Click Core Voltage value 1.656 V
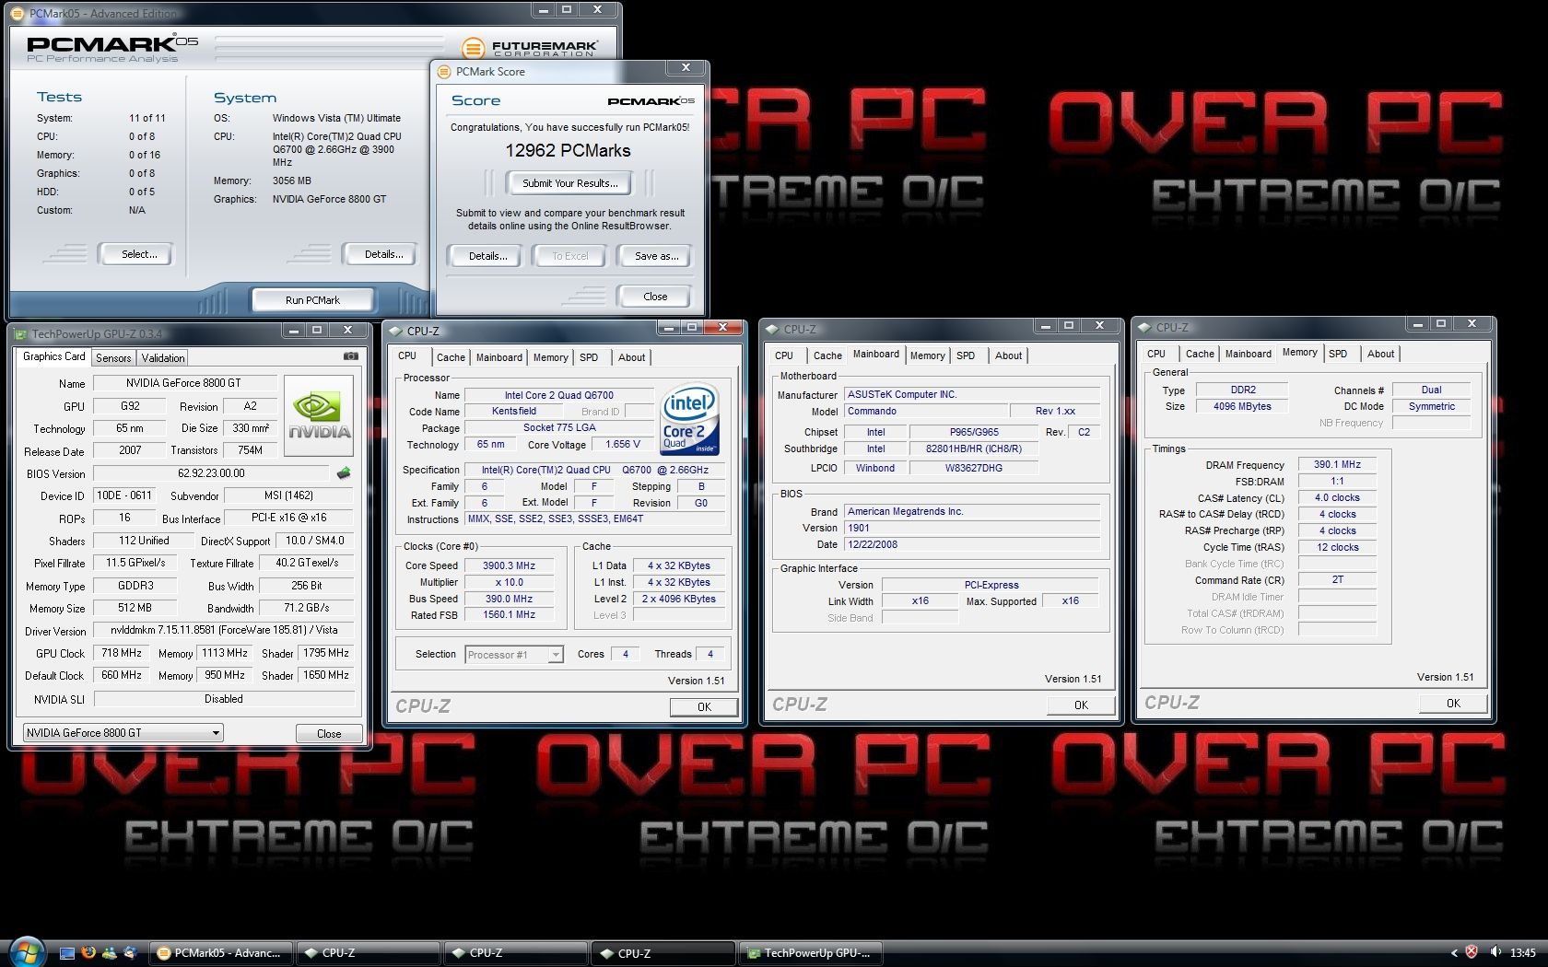The width and height of the screenshot is (1548, 967). (623, 444)
